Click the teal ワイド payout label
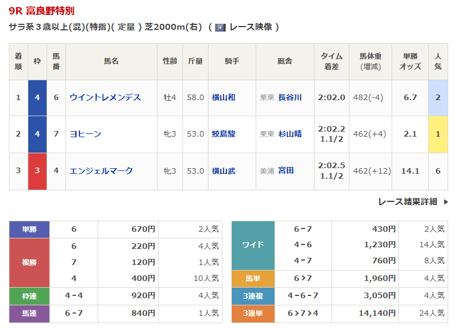 [x=253, y=245]
